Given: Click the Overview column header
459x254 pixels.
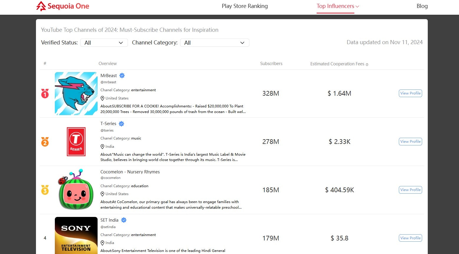Looking at the screenshot, I should point(108,64).
